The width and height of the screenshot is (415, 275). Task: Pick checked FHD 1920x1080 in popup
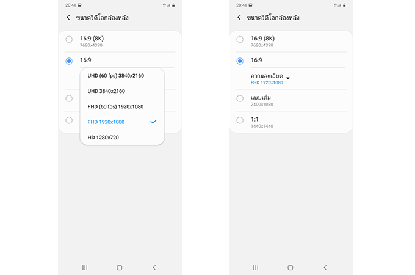(x=122, y=122)
